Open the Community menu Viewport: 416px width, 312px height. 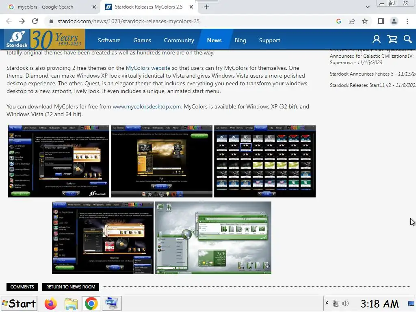[x=179, y=40]
